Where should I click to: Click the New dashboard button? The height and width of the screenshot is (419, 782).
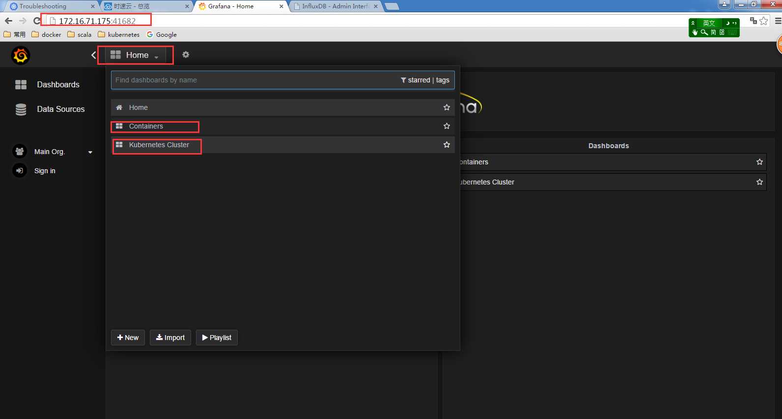click(128, 338)
